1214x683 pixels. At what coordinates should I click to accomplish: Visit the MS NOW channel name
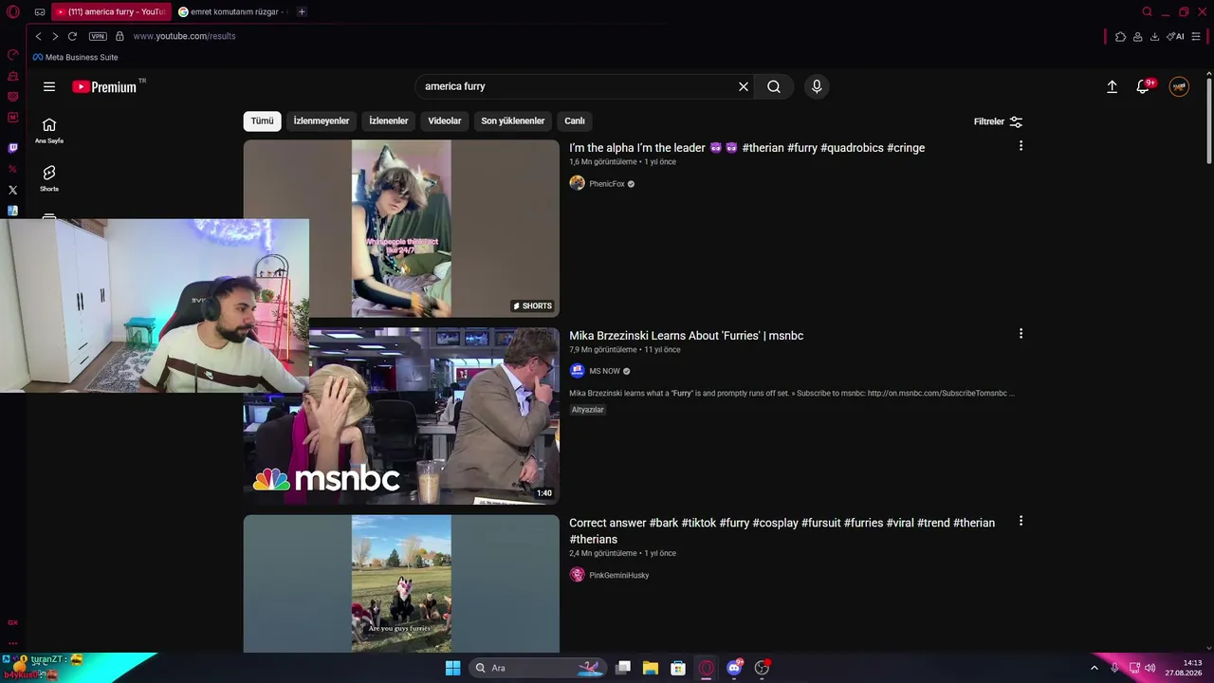(604, 372)
